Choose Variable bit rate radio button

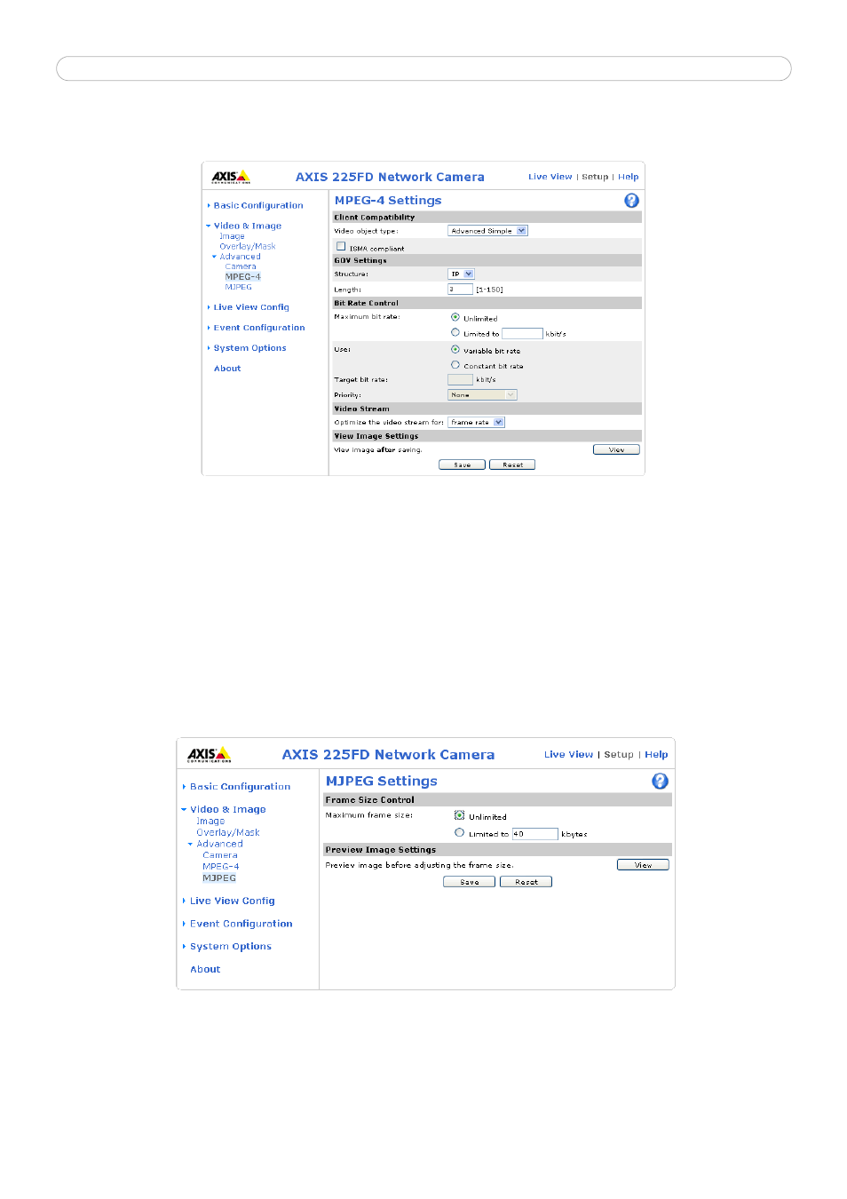455,350
